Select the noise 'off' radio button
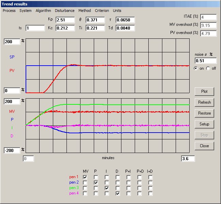Screen dimensions: 221x204 click(208, 68)
